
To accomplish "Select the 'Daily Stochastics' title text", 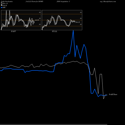I will click(7, 1).
